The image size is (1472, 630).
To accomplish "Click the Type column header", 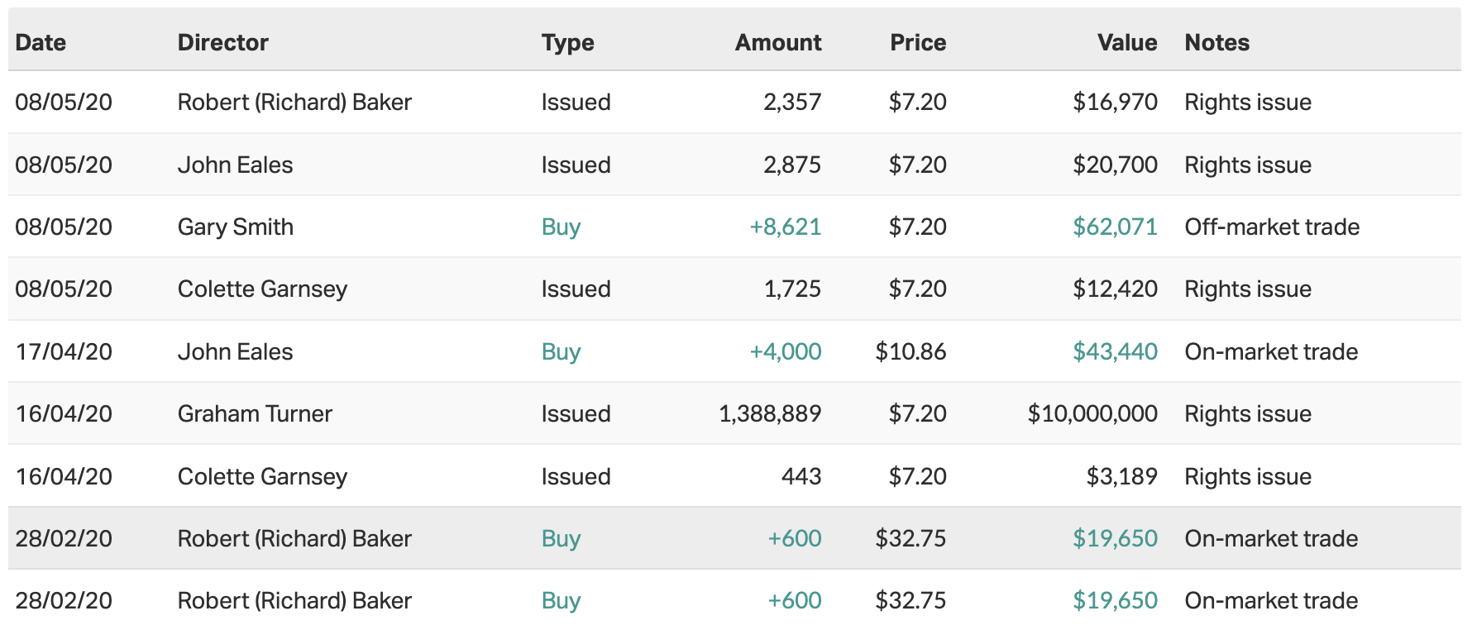I will [x=567, y=42].
